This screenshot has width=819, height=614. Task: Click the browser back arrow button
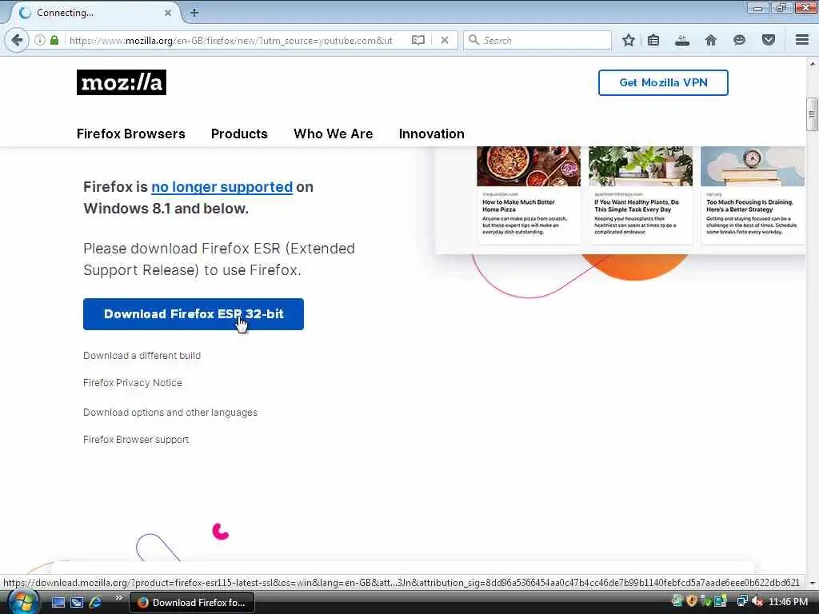pyautogui.click(x=17, y=40)
